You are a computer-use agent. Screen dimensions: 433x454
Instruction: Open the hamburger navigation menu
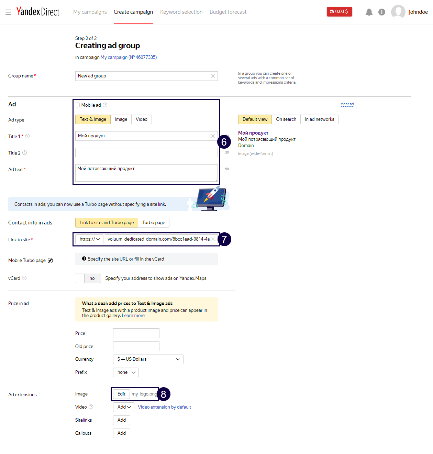pyautogui.click(x=8, y=12)
